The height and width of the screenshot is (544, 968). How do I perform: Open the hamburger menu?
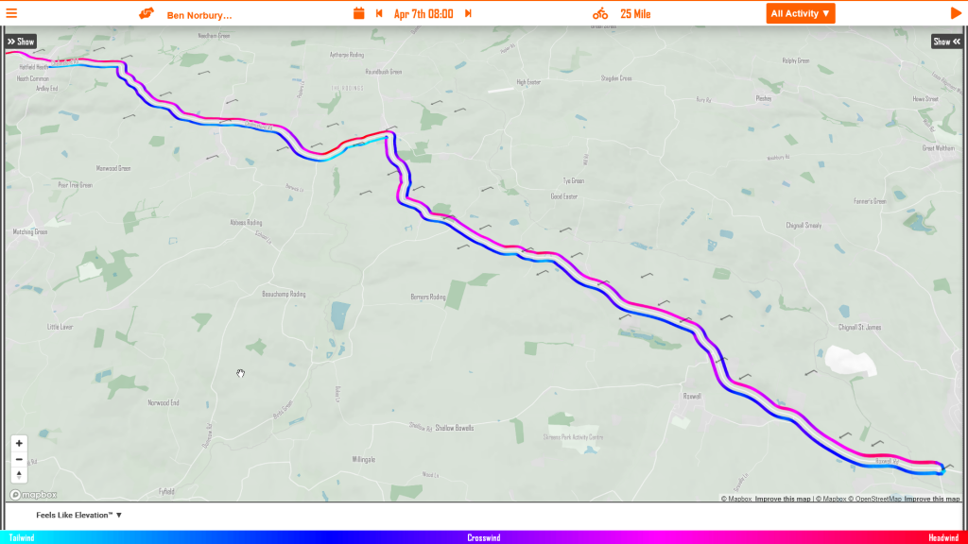point(11,13)
